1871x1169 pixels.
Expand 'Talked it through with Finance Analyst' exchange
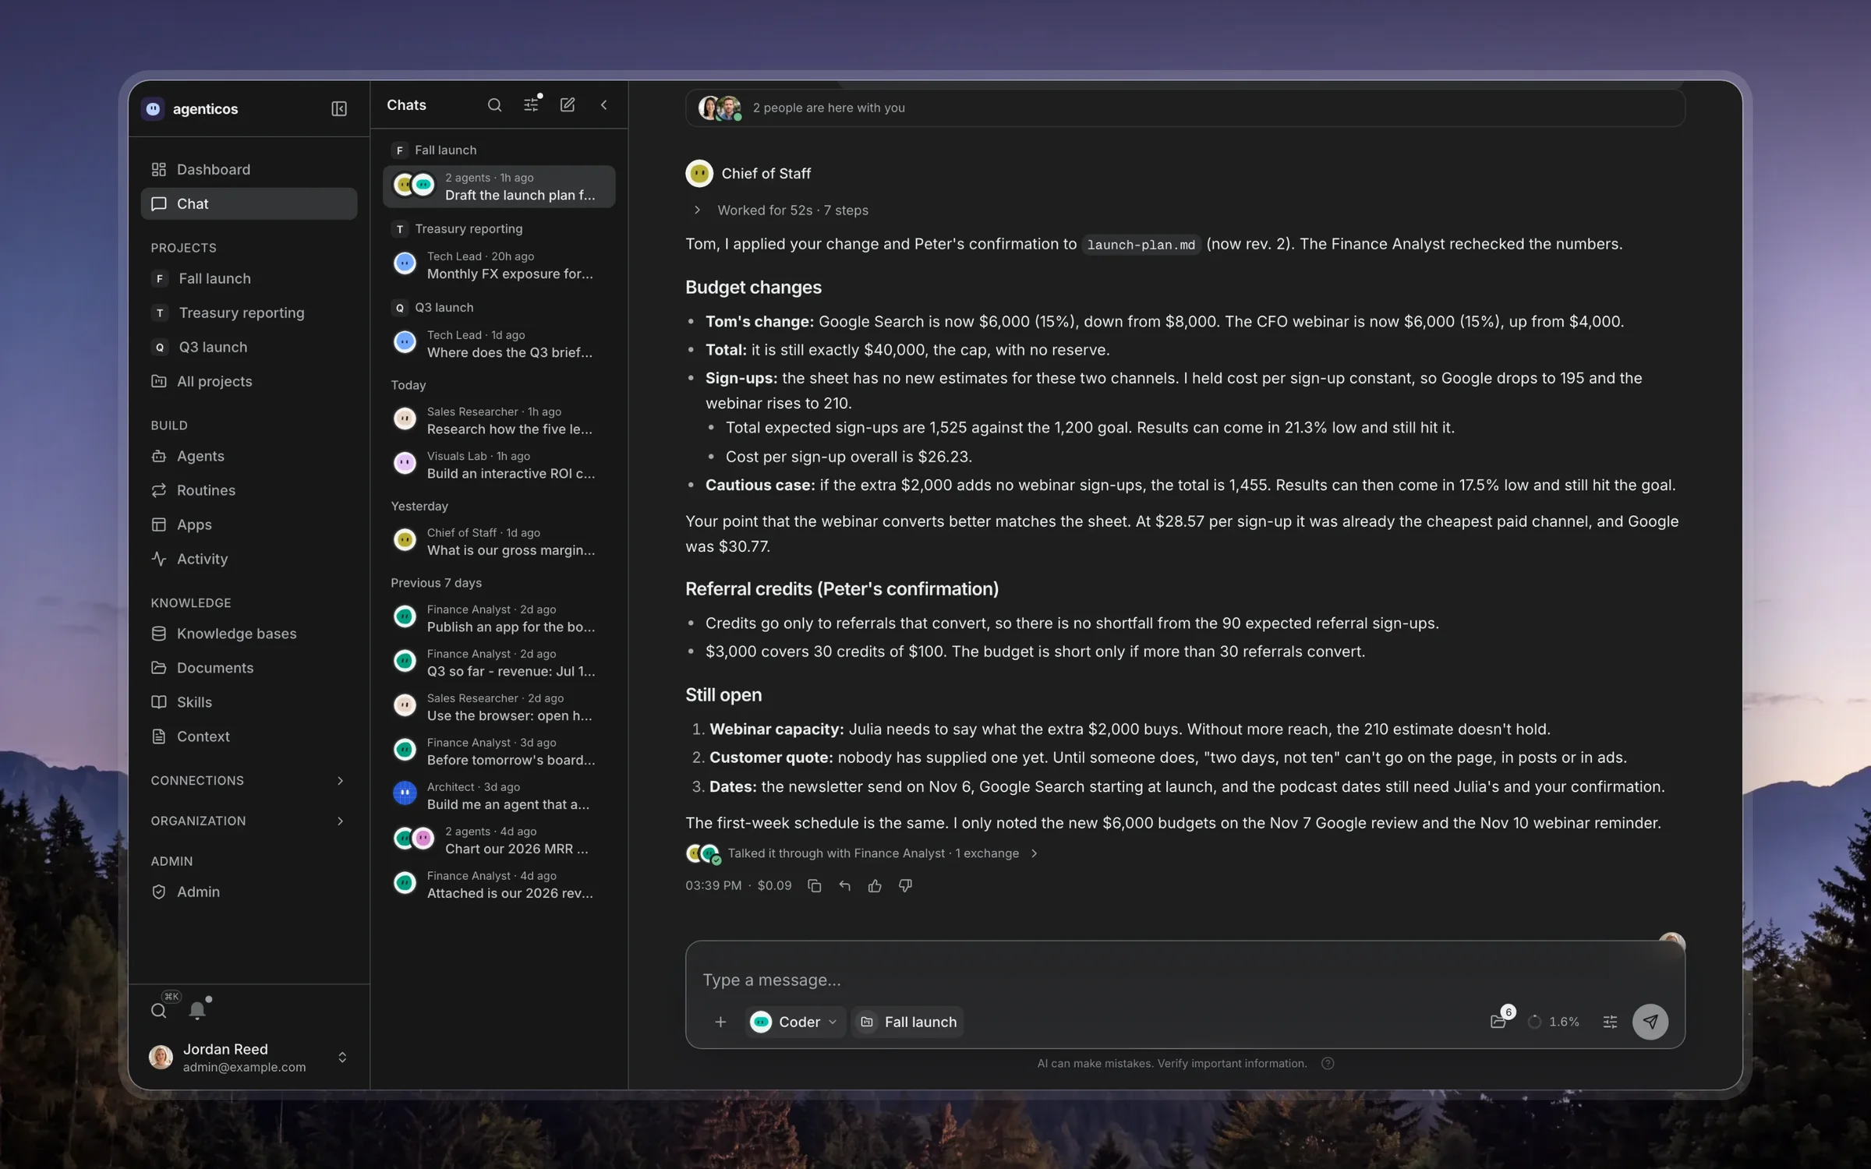(x=861, y=853)
